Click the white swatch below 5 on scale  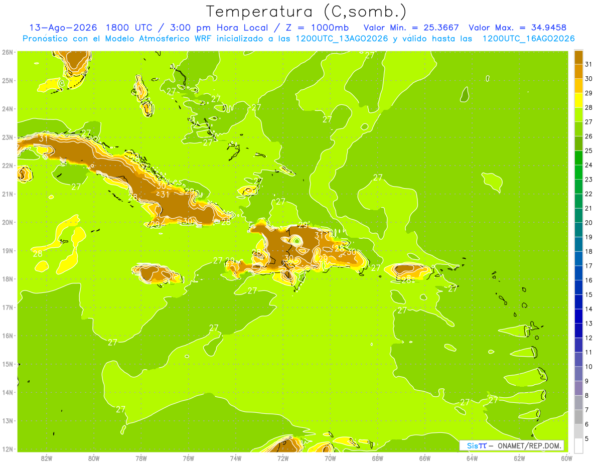pyautogui.click(x=579, y=445)
